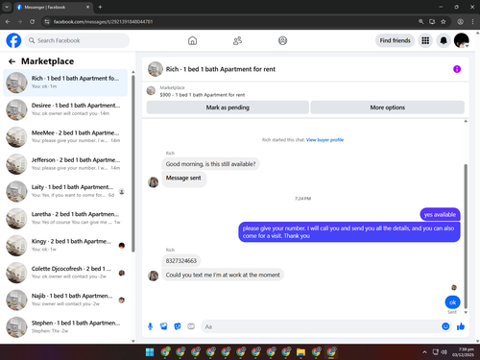The image size is (480, 360).
Task: Click the Facebook logo
Action: [x=13, y=40]
